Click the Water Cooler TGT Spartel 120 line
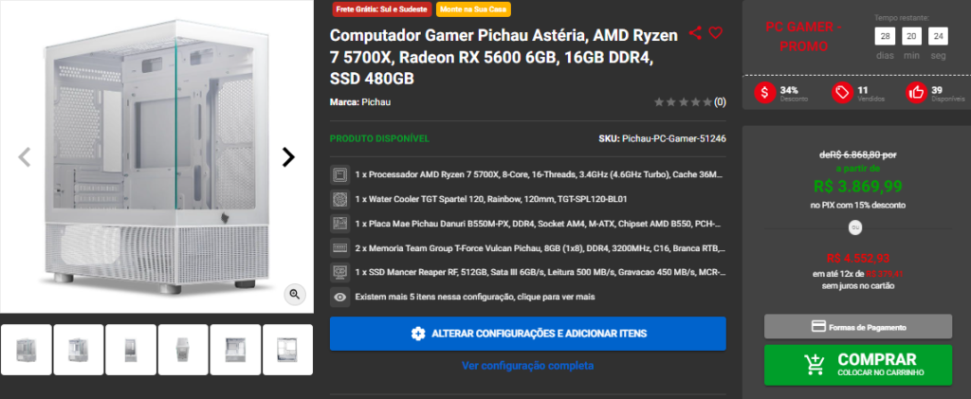The image size is (971, 399). [x=492, y=199]
